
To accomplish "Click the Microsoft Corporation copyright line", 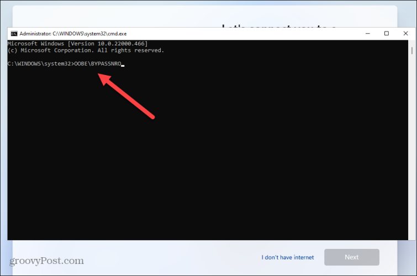I will (86, 51).
